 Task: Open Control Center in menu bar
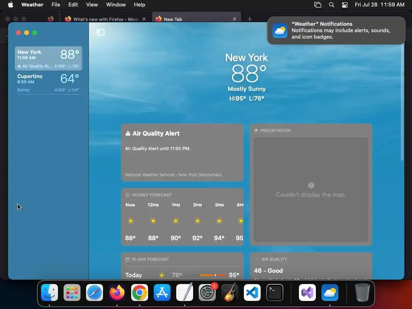click(345, 5)
